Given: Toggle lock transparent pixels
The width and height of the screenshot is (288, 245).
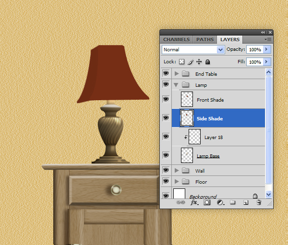Looking at the screenshot, I should [x=182, y=62].
